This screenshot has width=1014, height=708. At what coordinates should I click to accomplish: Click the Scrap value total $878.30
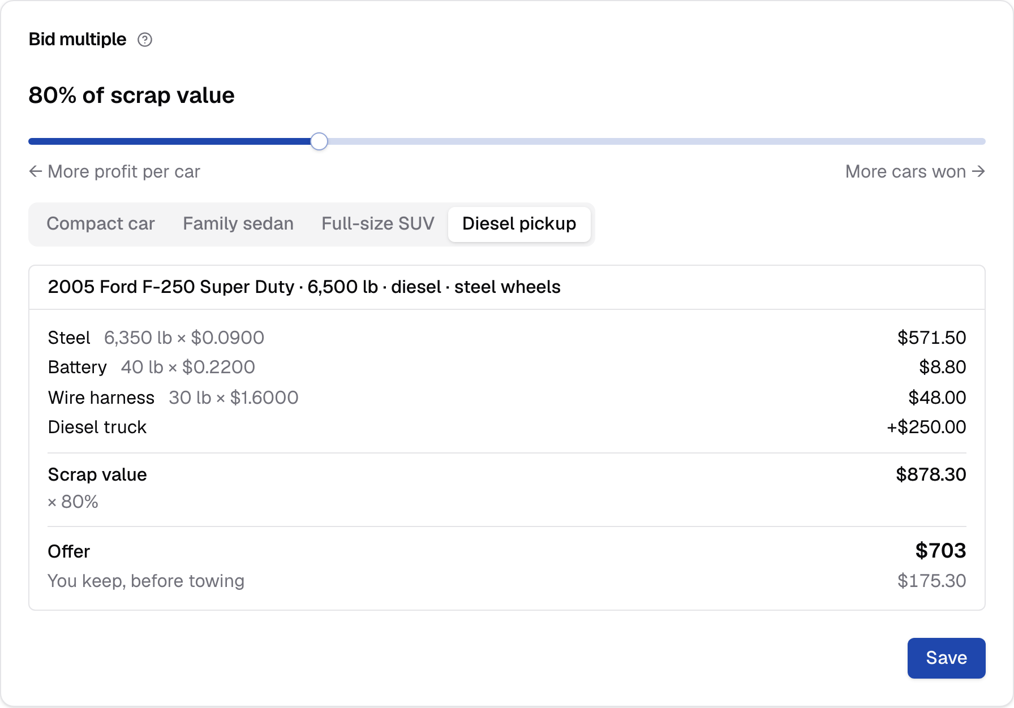(x=931, y=474)
